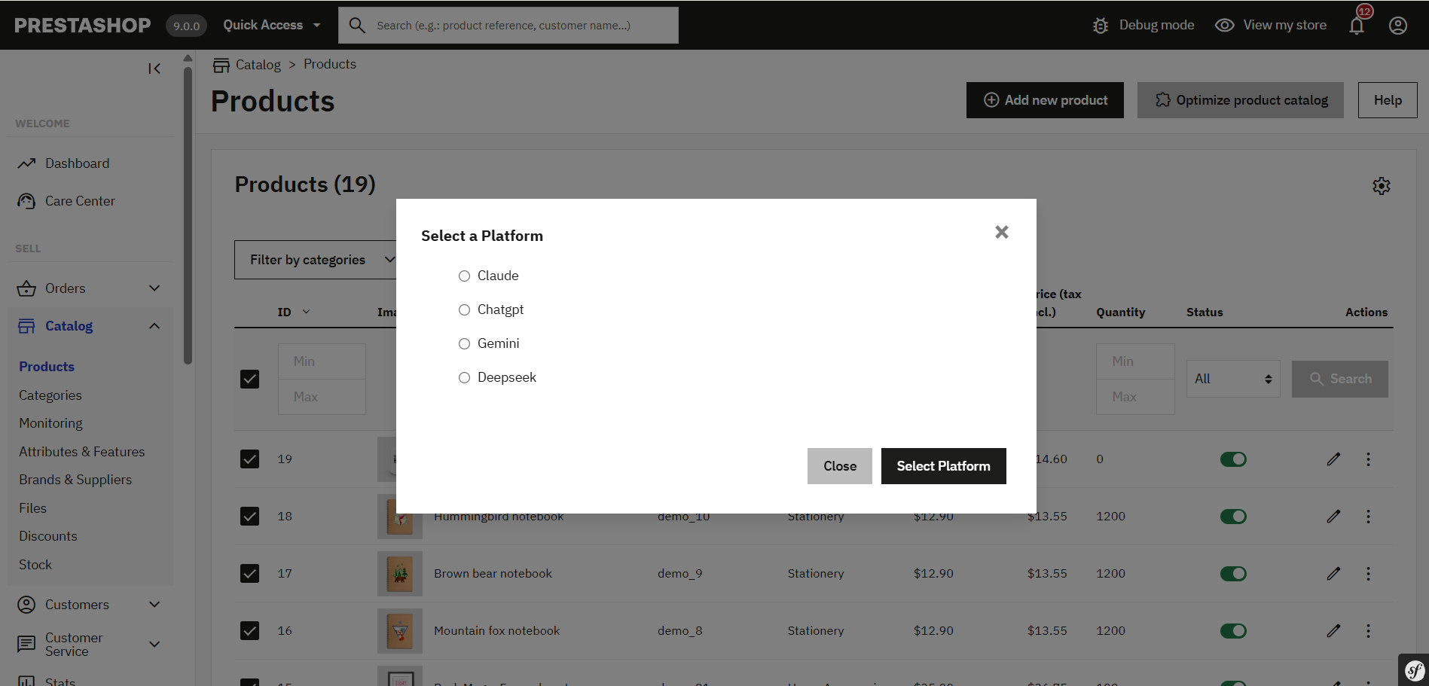Click the View my store eye icon
Image resolution: width=1429 pixels, height=686 pixels.
[1225, 26]
